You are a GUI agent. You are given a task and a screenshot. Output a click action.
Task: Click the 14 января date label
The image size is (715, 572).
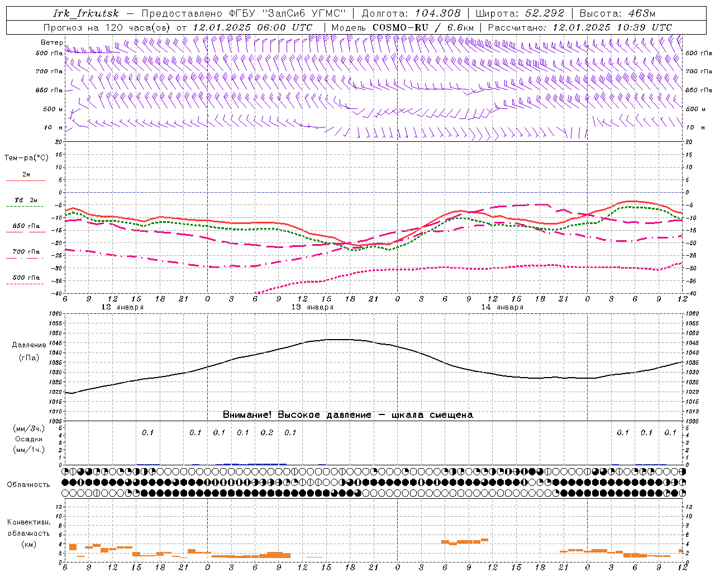(502, 307)
